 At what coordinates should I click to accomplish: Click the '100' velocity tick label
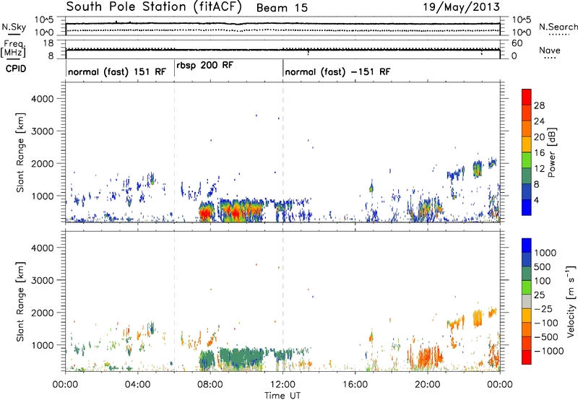(543, 281)
